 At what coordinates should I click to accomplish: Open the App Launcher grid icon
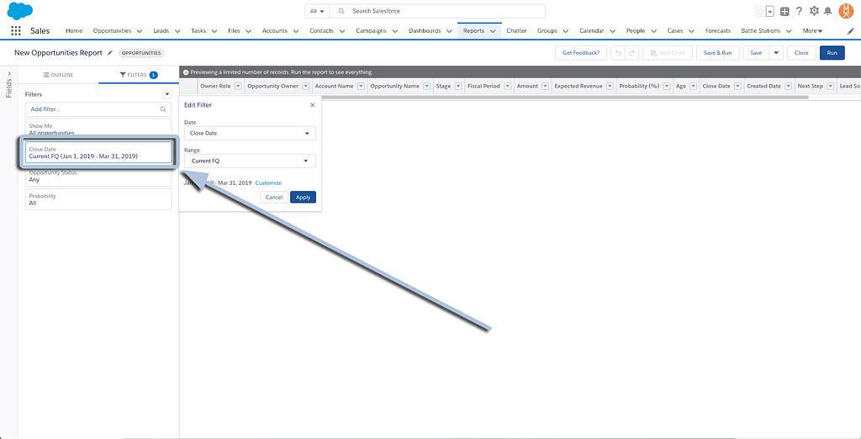16,31
